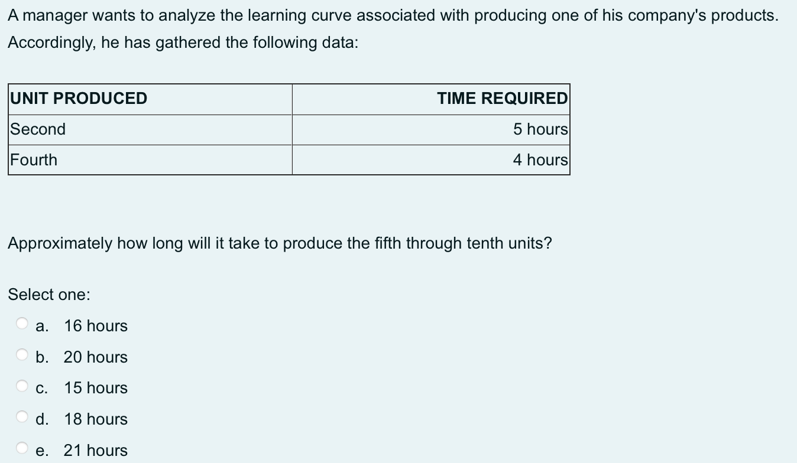Choose the answer labeled 16 hours
Viewport: 797px width, 463px height.
pyautogui.click(x=96, y=325)
